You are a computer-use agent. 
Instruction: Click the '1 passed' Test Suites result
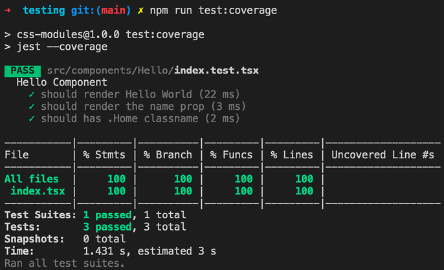[107, 215]
